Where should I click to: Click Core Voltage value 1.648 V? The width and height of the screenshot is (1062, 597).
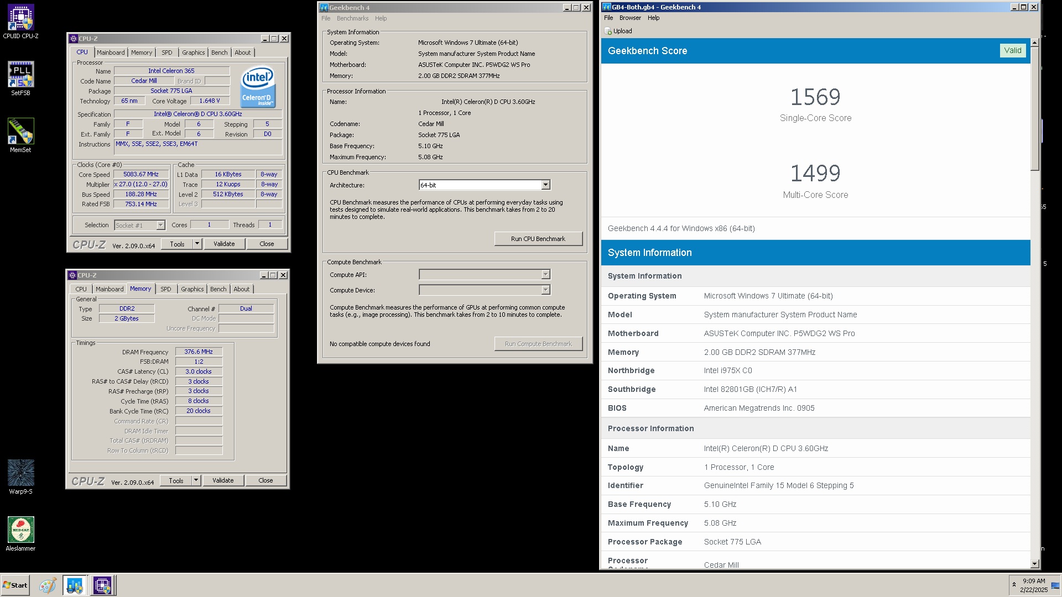tap(210, 101)
